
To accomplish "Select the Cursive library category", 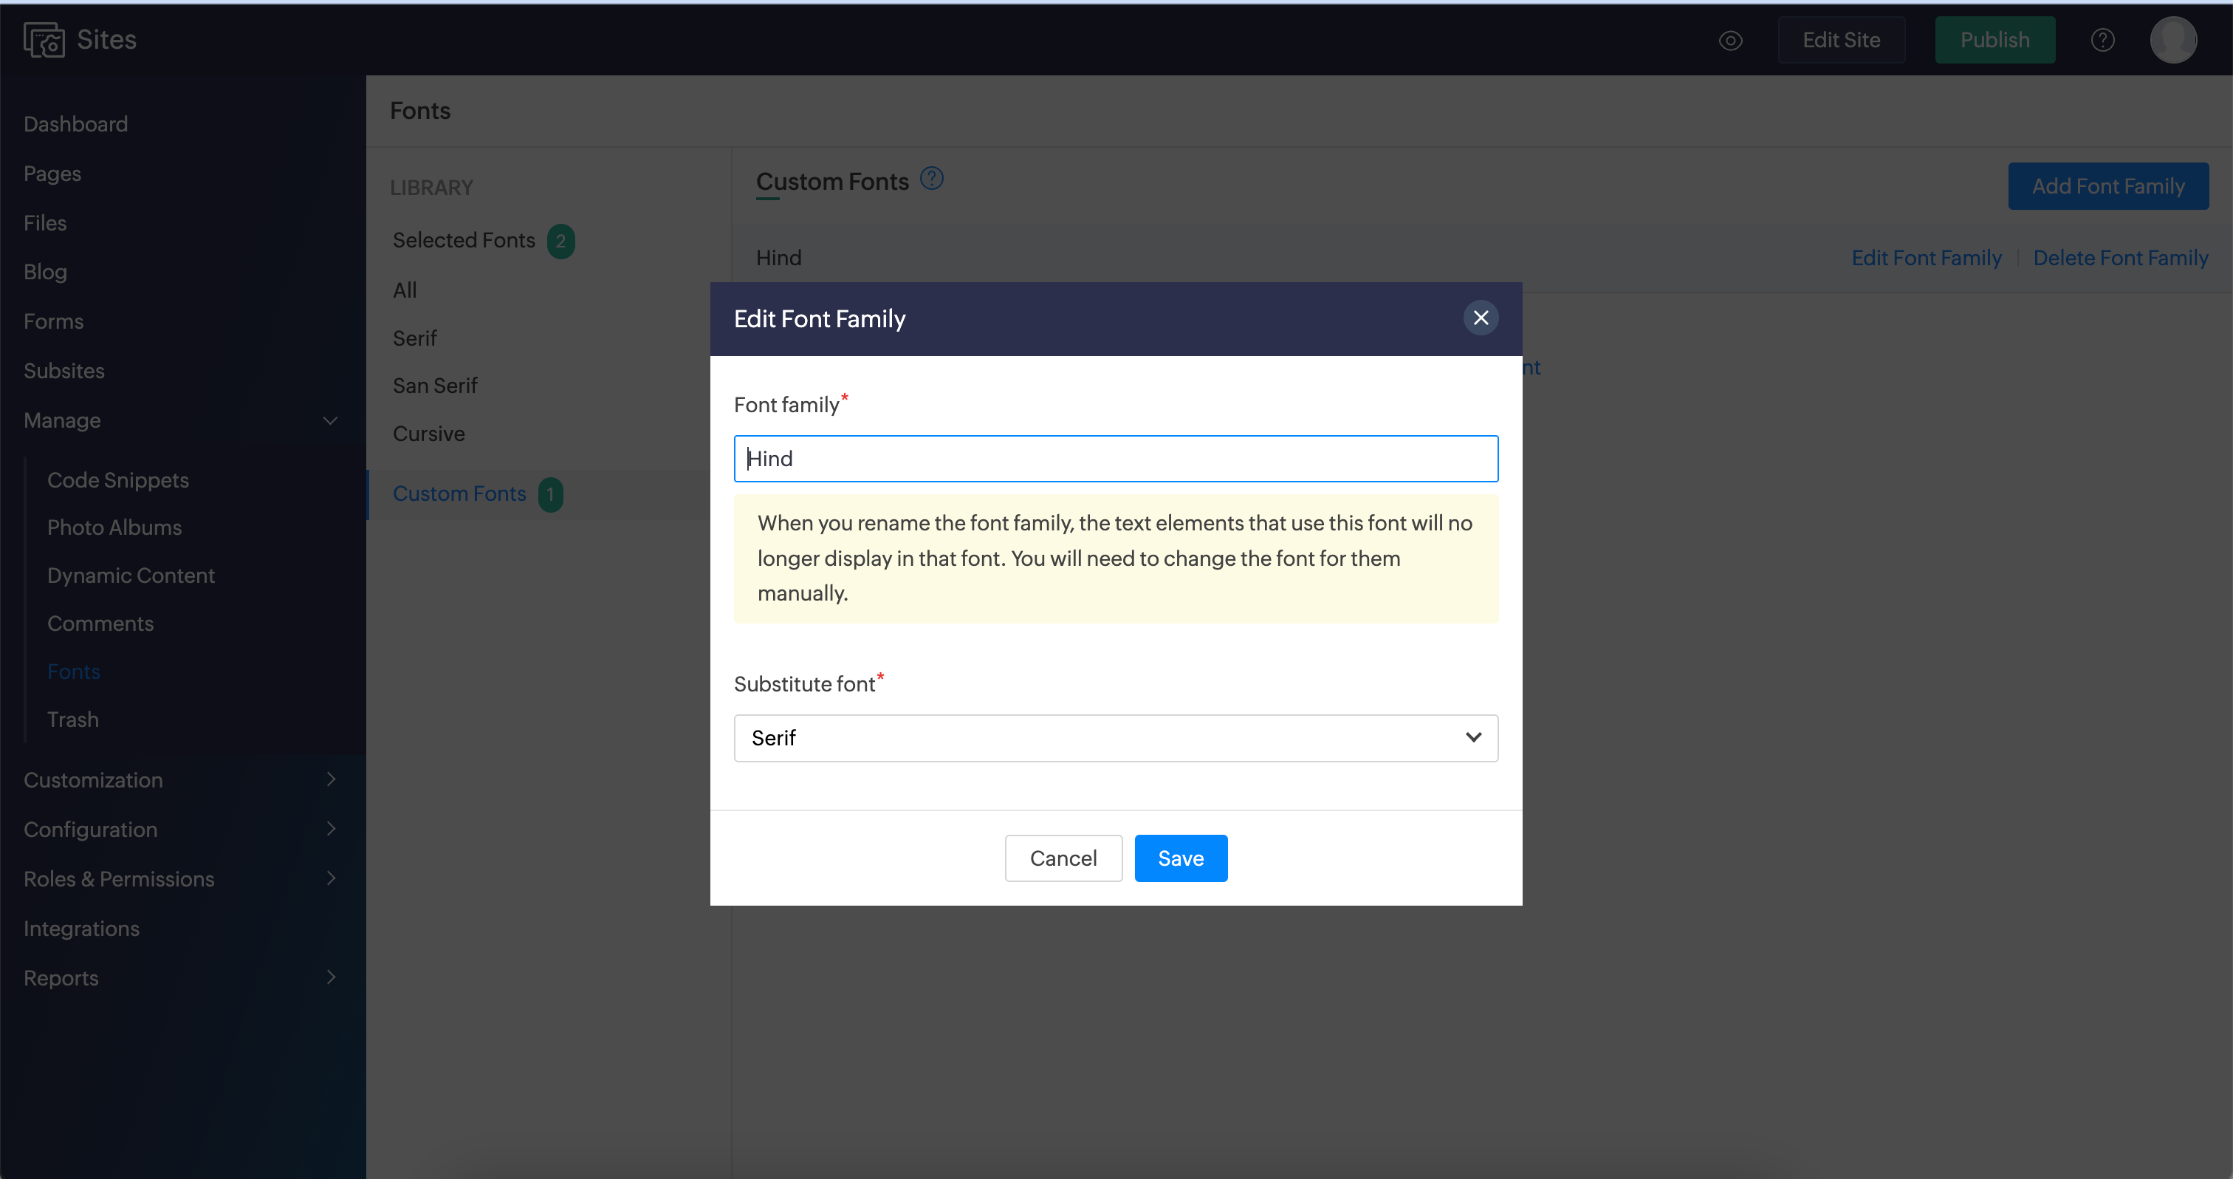I will pyautogui.click(x=428, y=434).
